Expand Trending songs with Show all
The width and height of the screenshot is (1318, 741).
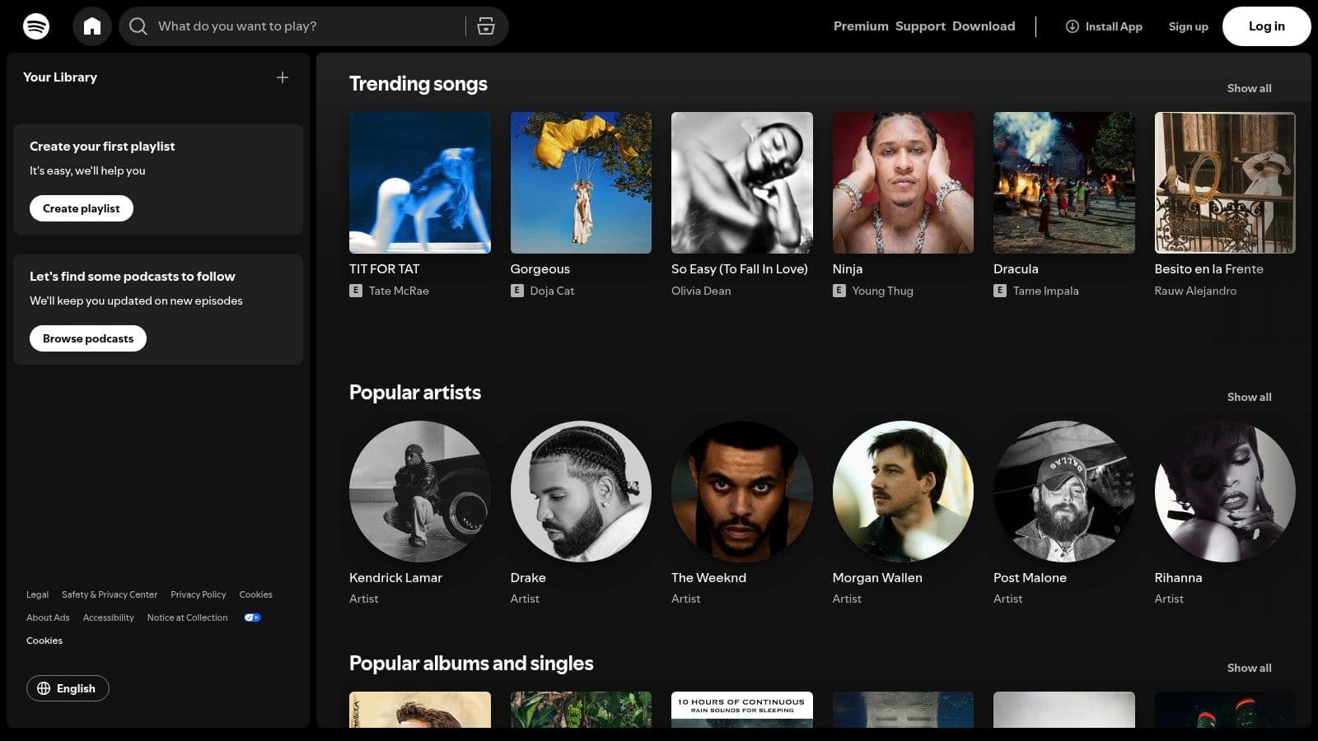pyautogui.click(x=1249, y=88)
